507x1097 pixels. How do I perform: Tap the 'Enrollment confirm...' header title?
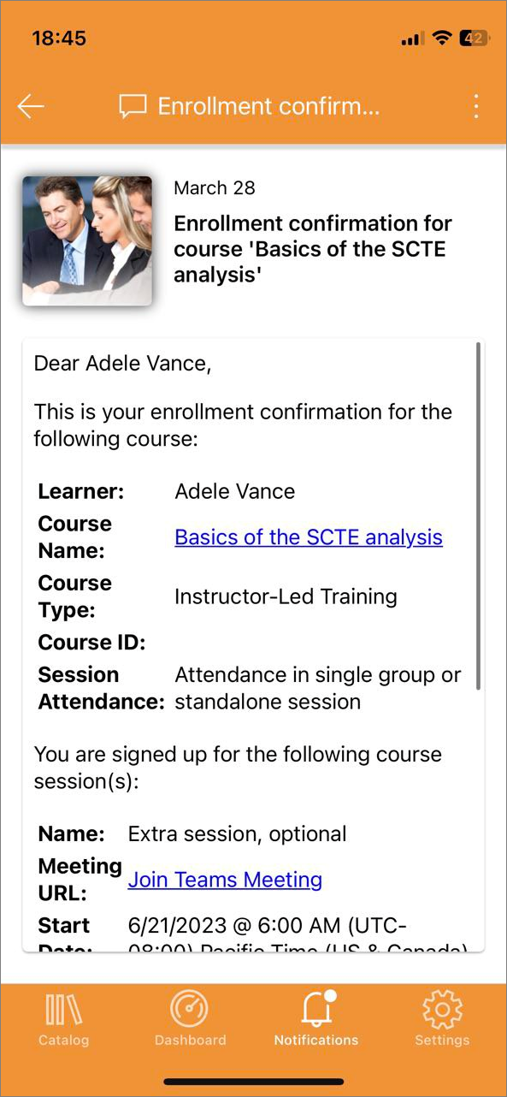[x=268, y=107]
